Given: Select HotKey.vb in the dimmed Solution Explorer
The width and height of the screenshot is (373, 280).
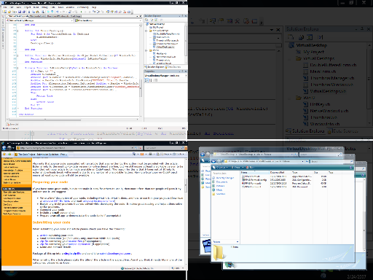Looking at the screenshot, I should (320, 104).
